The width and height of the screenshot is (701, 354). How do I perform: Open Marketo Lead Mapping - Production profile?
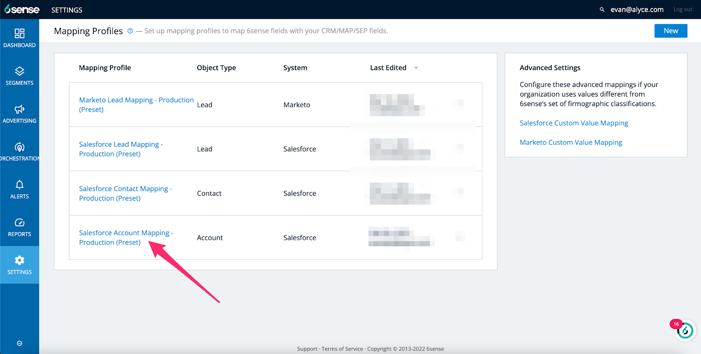tap(136, 104)
